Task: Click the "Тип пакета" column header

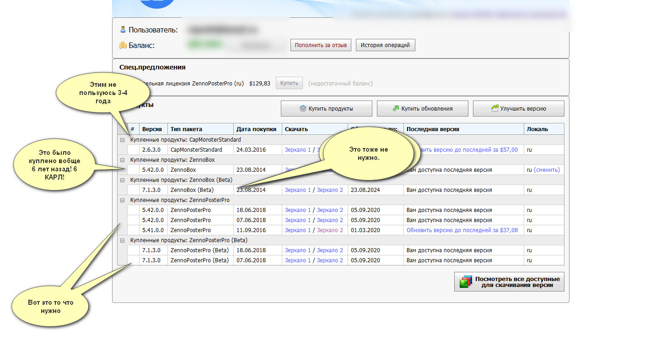Action: click(186, 129)
